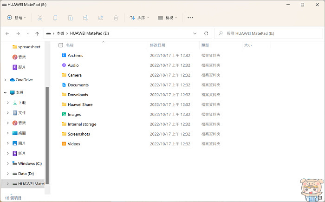Expand the HUAWEI MatePad sidebar node
This screenshot has width=325, height=202.
click(8, 184)
